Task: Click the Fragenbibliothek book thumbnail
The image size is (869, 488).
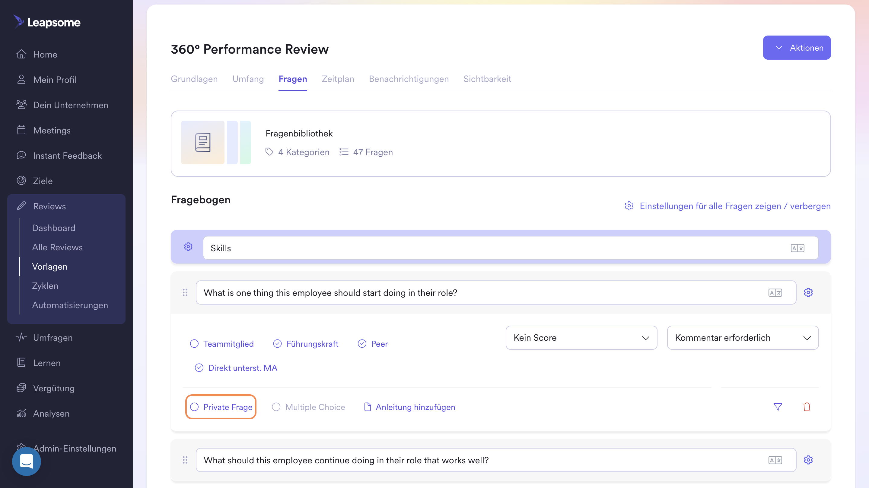Action: [203, 142]
